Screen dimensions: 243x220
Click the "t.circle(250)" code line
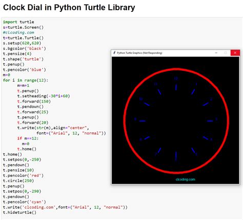(x=18, y=181)
